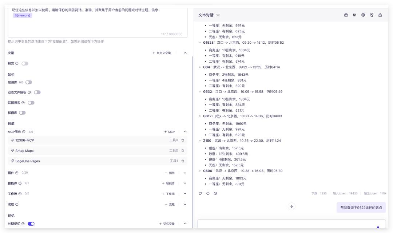Click the toolbox icon in the chat header
Viewport: 393px width, 233px height.
pyautogui.click(x=346, y=15)
